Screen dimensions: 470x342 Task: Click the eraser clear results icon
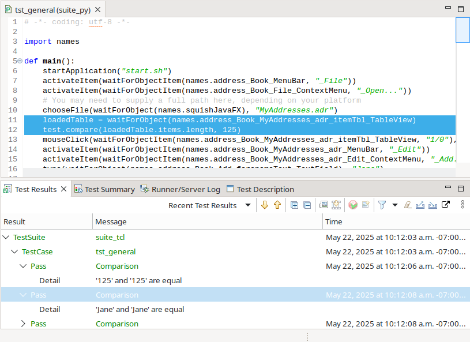coord(408,205)
